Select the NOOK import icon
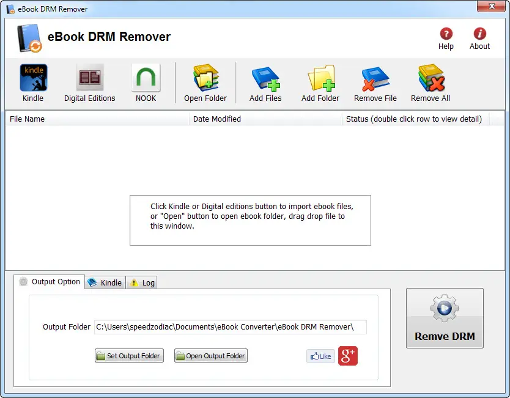Viewport: 510px width, 398px height. tap(146, 78)
